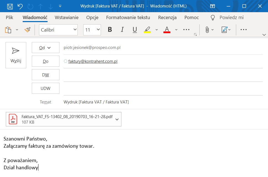Click into the Temat subject field
268x177 pixels.
point(163,102)
